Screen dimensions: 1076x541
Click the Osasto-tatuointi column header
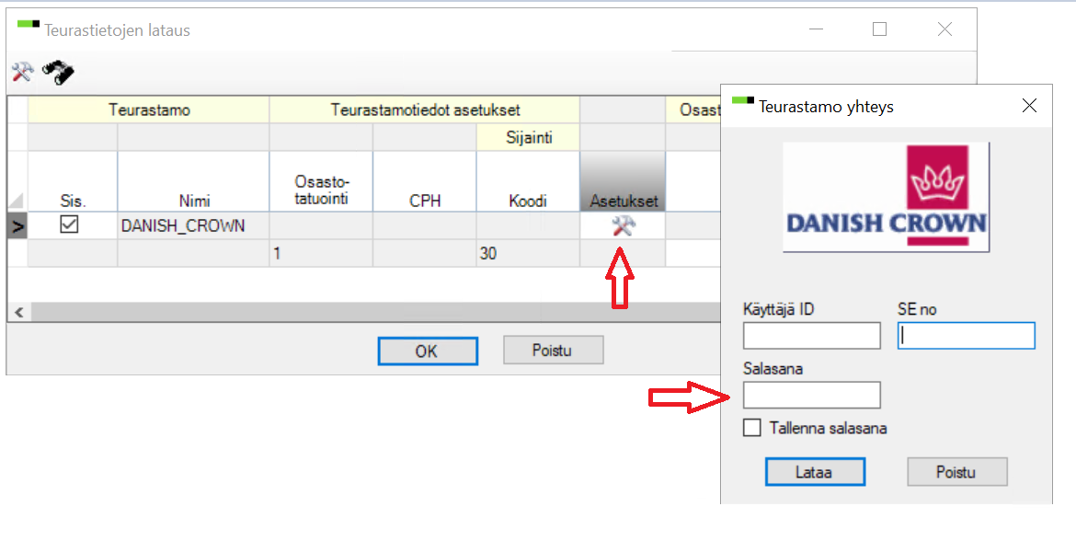click(321, 181)
